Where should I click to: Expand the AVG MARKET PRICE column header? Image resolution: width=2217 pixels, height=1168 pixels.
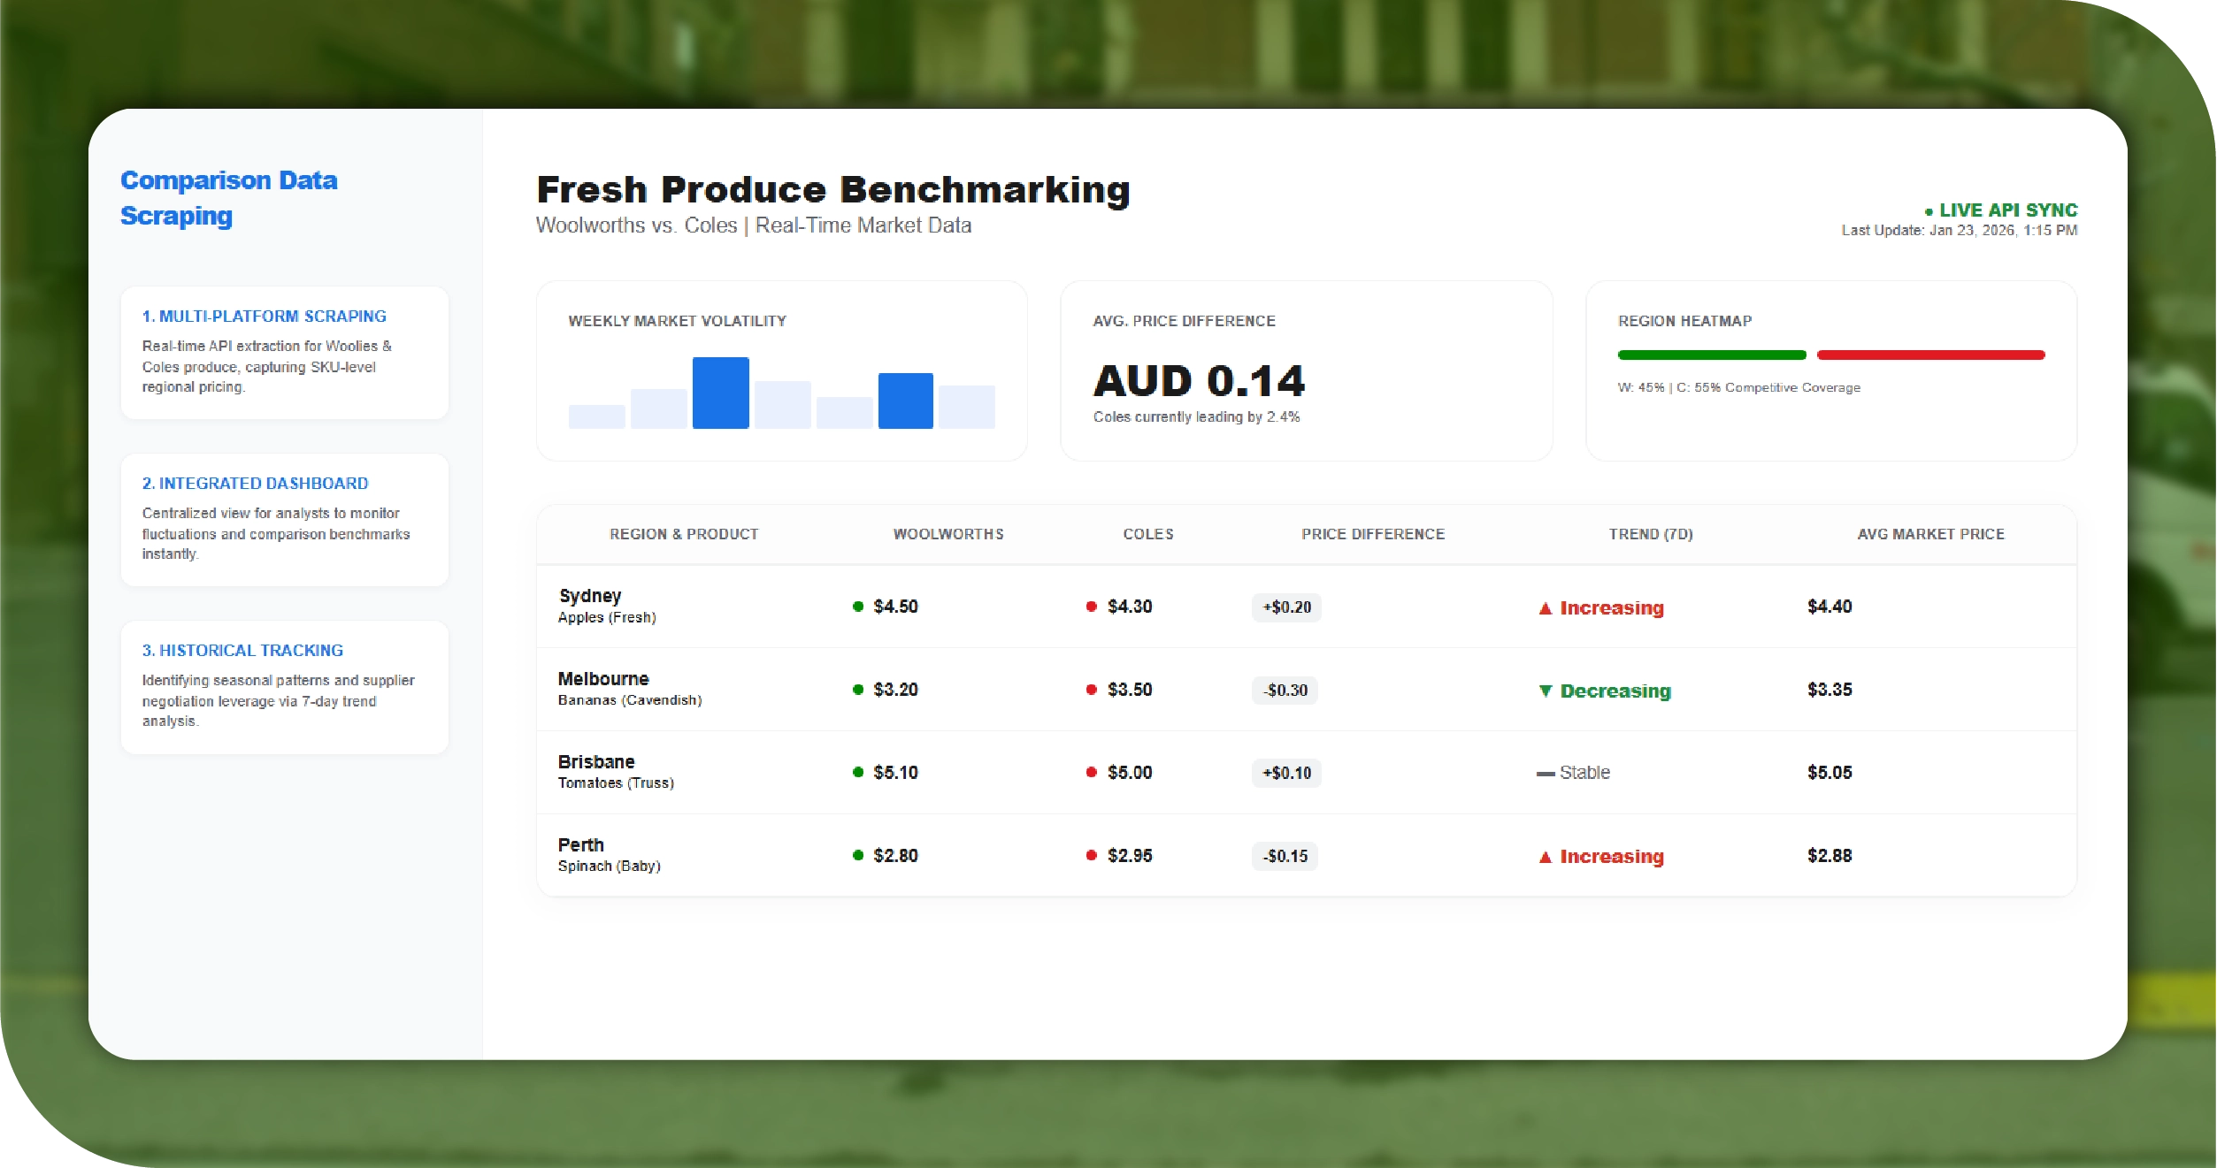pyautogui.click(x=1930, y=534)
